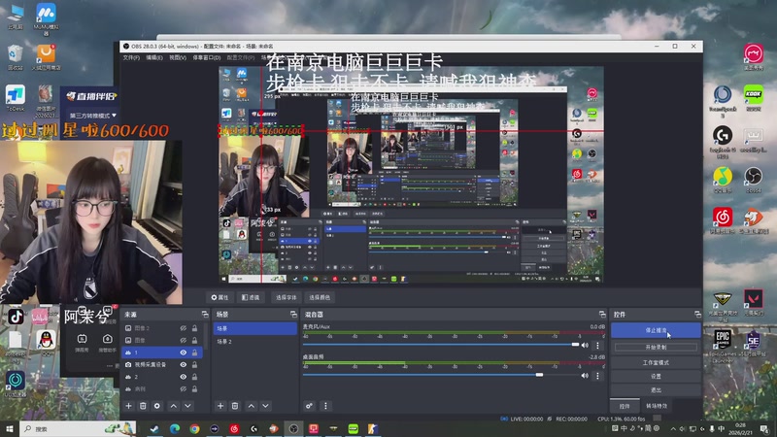This screenshot has width=777, height=437.
Task: Open QQ penguin icon on desktop
Action: [x=46, y=343]
